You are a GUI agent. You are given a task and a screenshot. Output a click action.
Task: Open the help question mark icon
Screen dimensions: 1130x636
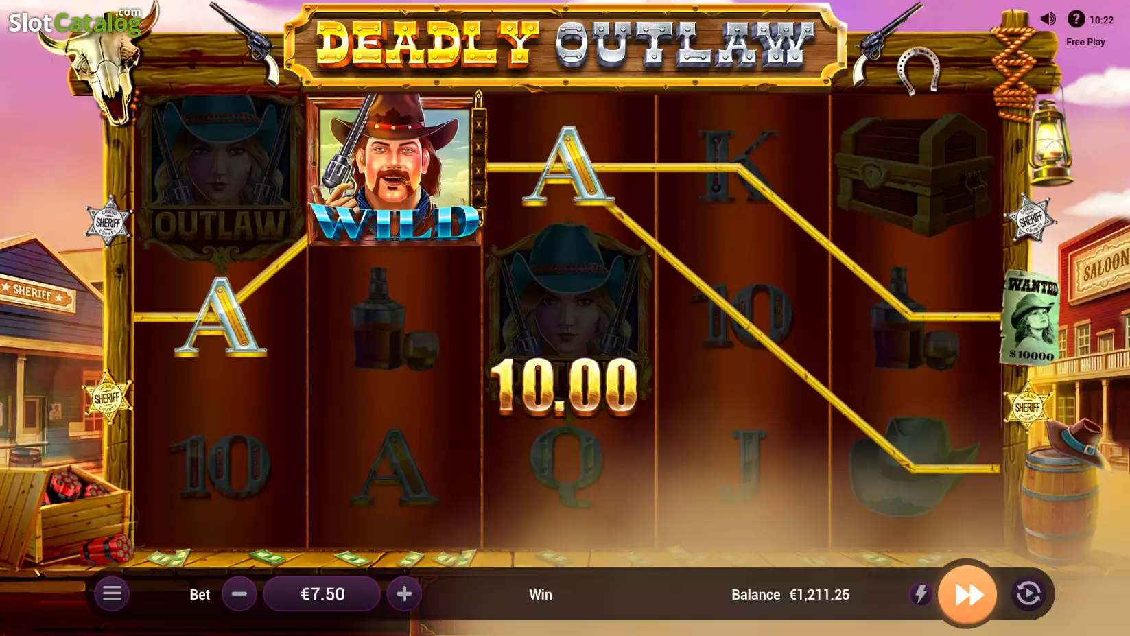1076,19
